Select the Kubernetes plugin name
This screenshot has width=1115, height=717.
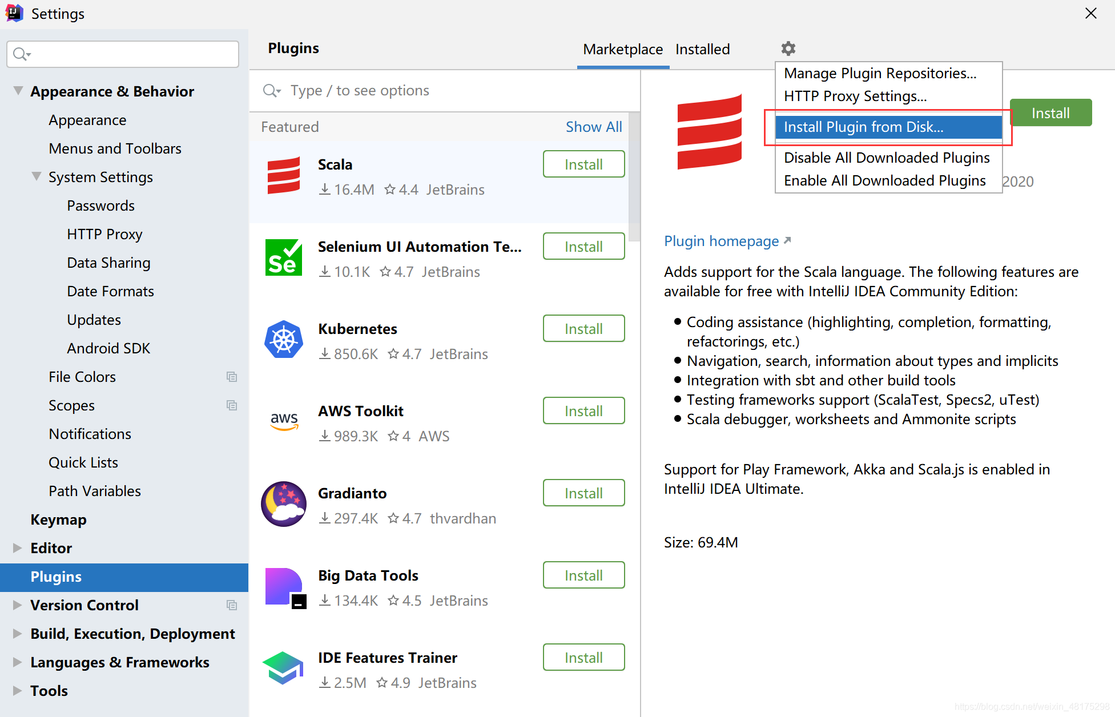(x=357, y=329)
